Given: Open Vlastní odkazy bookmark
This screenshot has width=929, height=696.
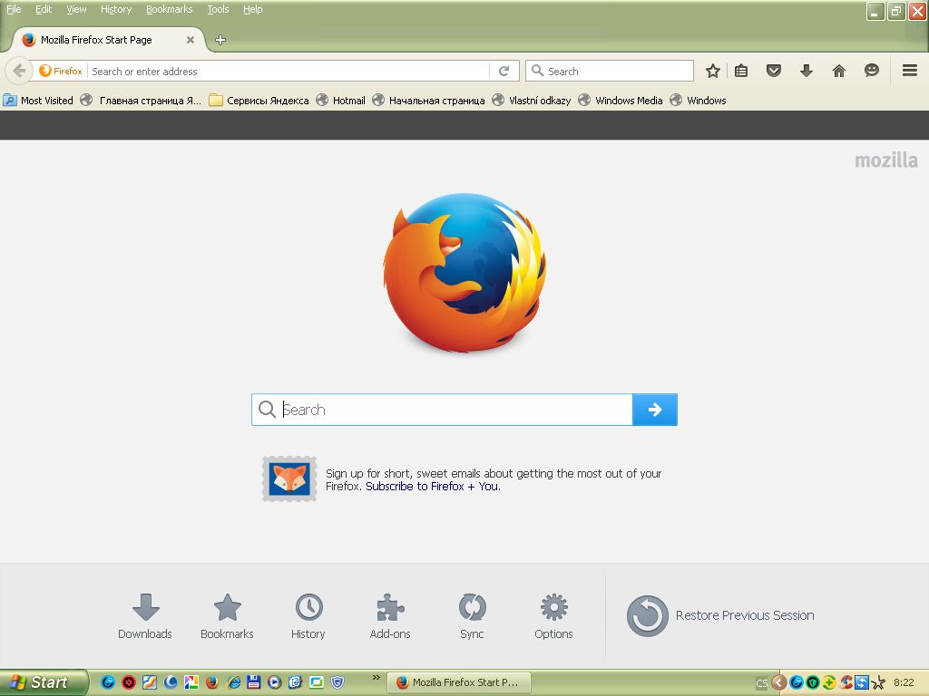Looking at the screenshot, I should (x=532, y=101).
